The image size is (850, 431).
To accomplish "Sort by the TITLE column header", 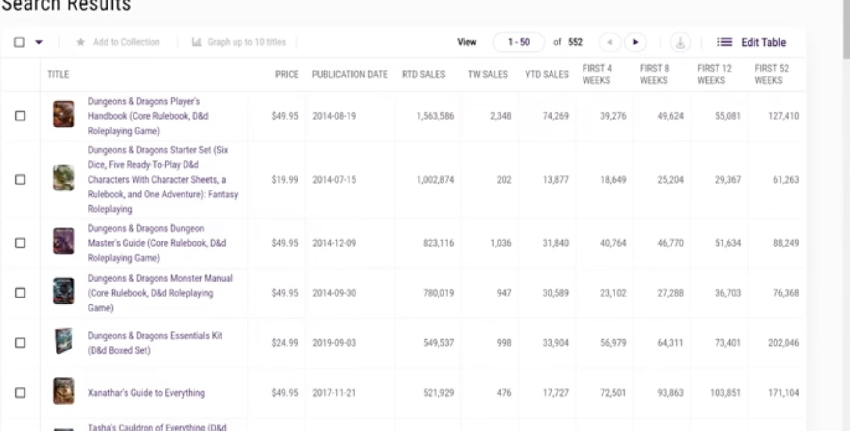I will (x=58, y=74).
